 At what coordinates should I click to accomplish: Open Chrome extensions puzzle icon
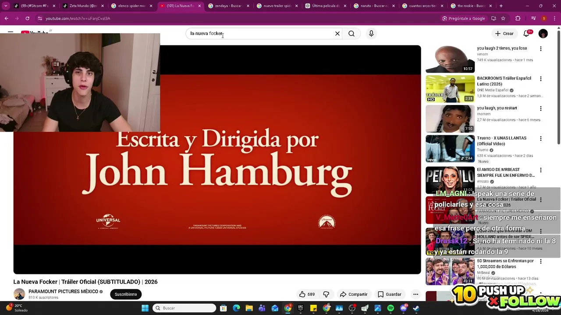[x=518, y=18]
